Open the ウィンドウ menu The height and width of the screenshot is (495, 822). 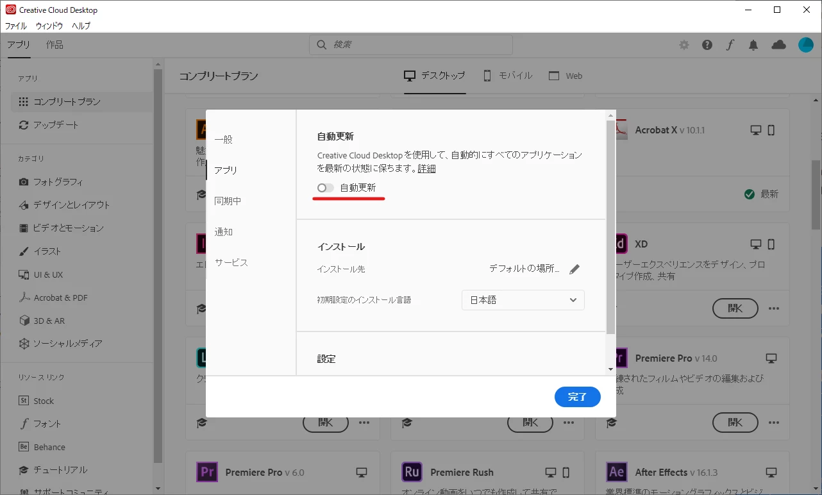coord(49,26)
